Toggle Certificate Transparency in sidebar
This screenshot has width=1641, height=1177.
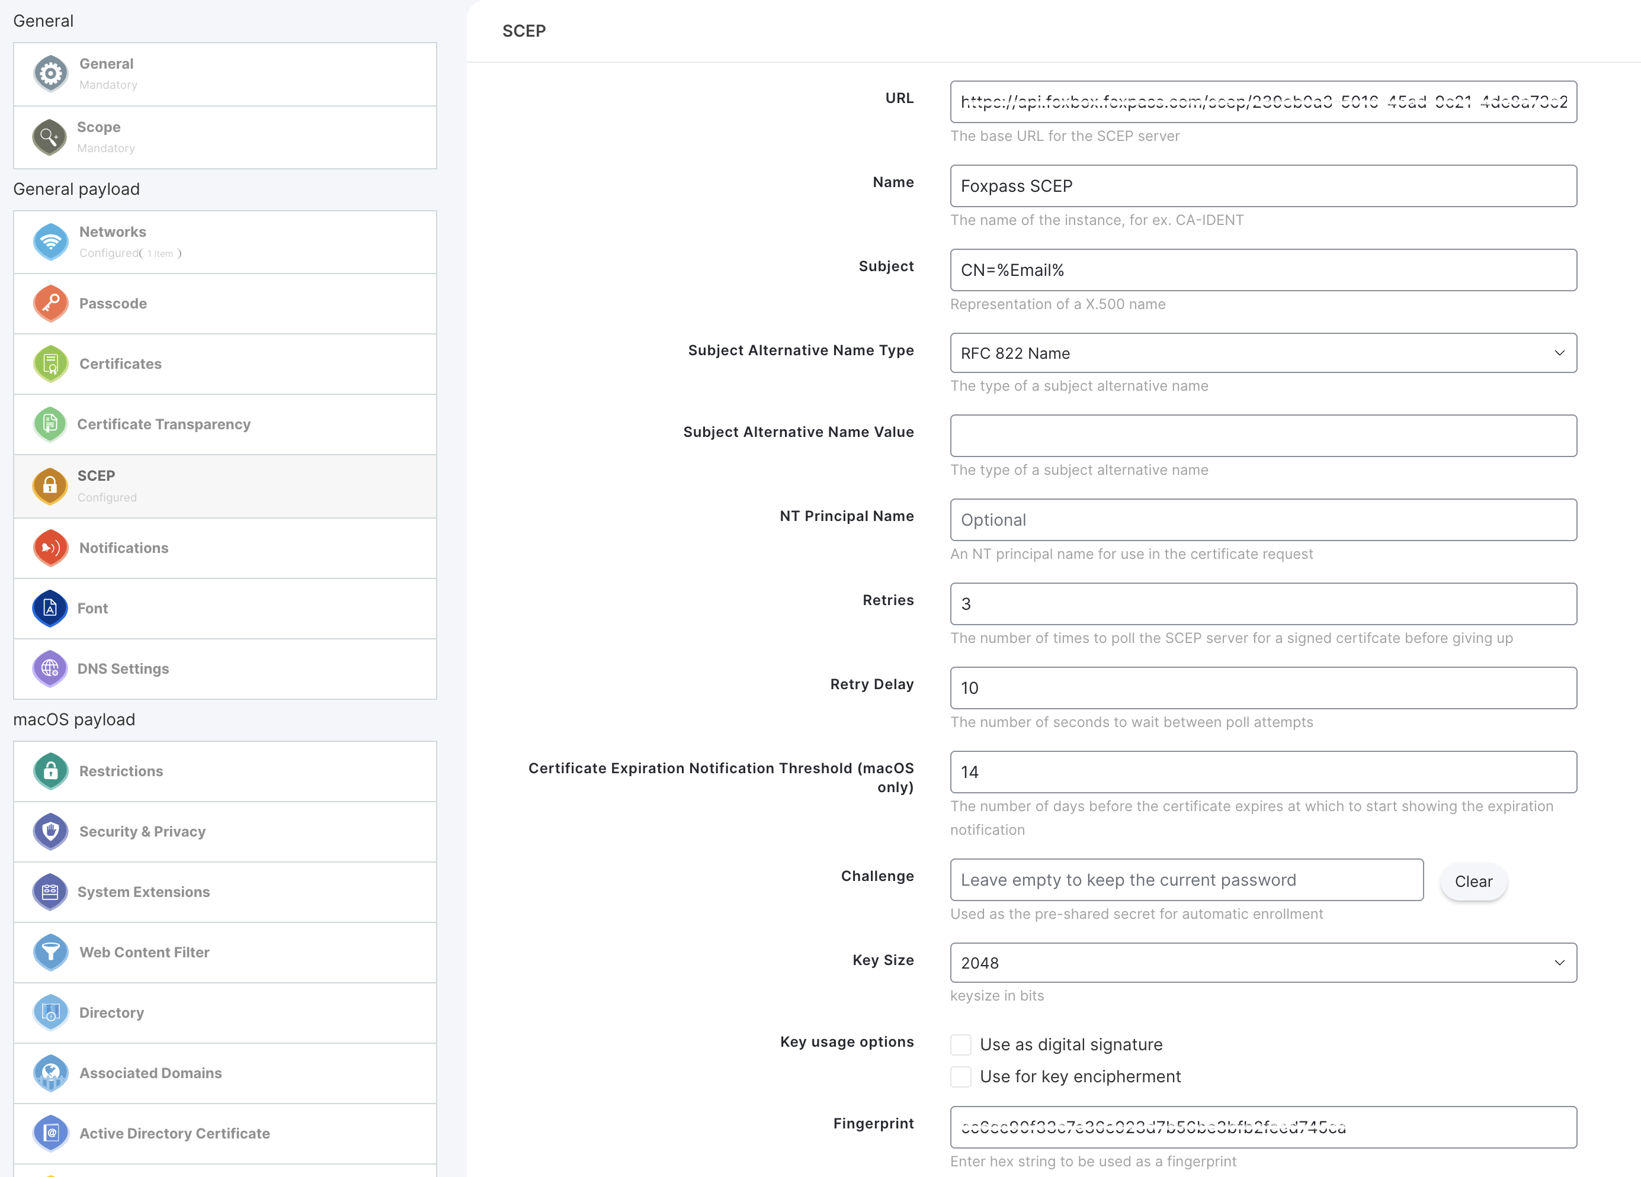(225, 423)
